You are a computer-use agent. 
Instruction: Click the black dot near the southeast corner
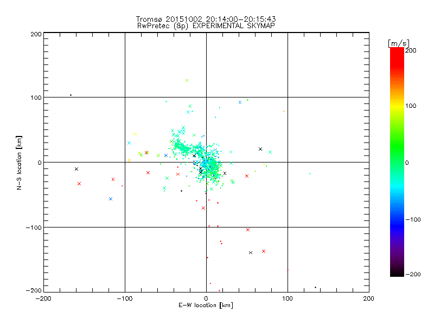click(315, 288)
